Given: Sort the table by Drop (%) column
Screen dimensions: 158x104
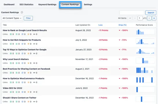Looking at the screenshot, I should coord(123,25).
